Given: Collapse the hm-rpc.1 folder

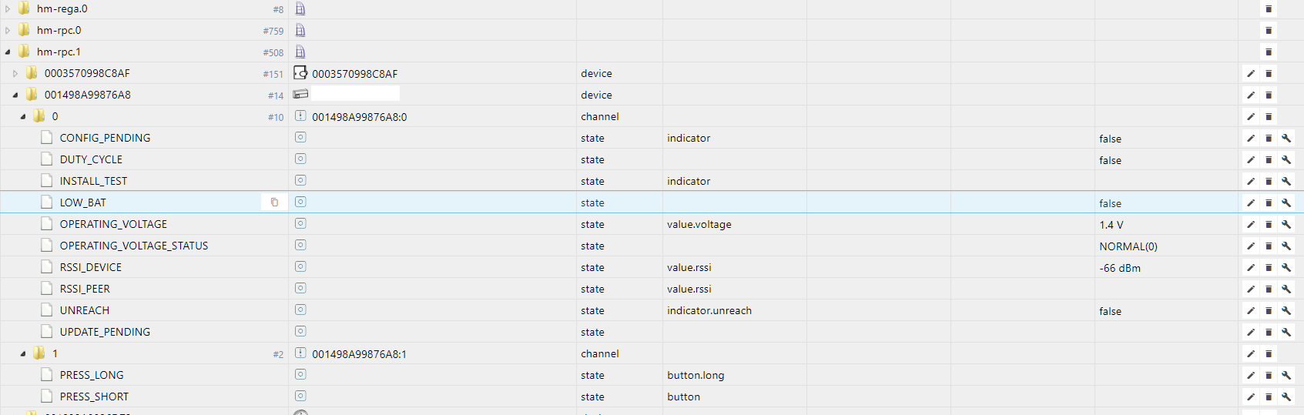Looking at the screenshot, I should coord(8,52).
